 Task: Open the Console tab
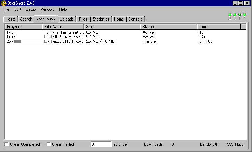click(x=136, y=19)
